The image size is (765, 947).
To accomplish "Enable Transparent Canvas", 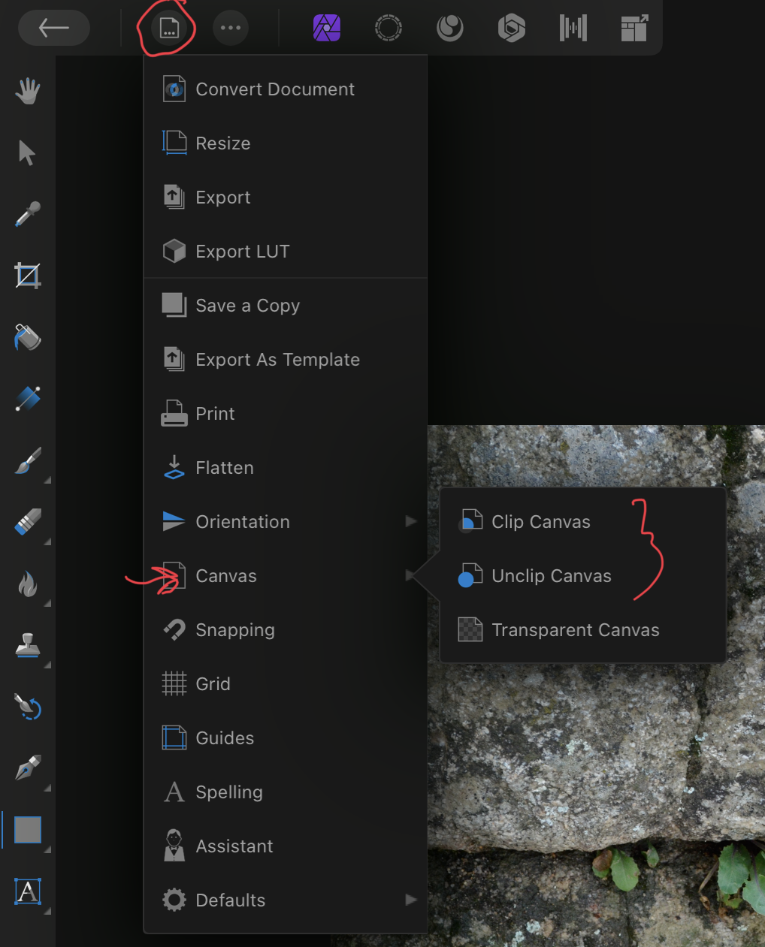I will (x=575, y=630).
